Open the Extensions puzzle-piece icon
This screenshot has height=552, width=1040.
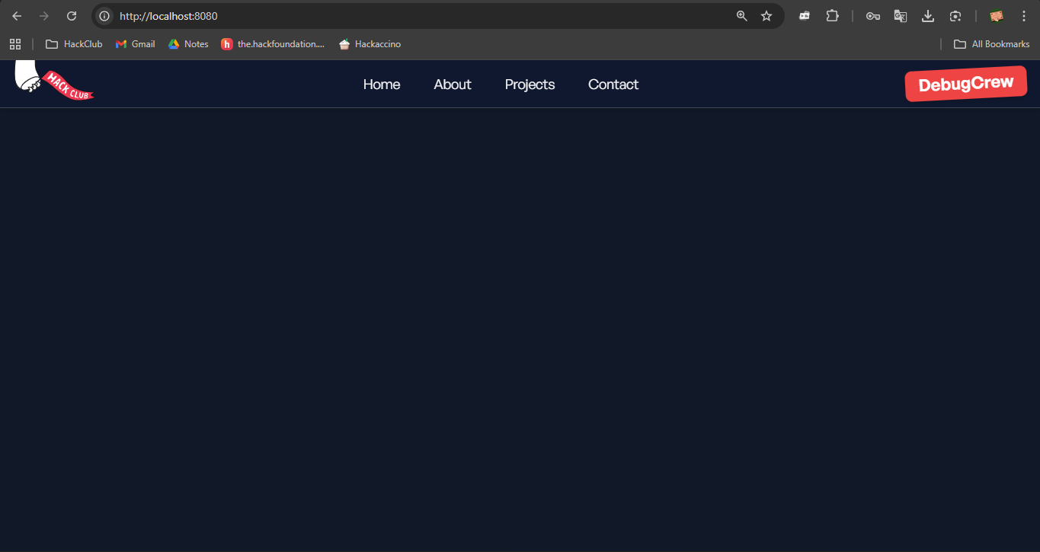[x=832, y=16]
